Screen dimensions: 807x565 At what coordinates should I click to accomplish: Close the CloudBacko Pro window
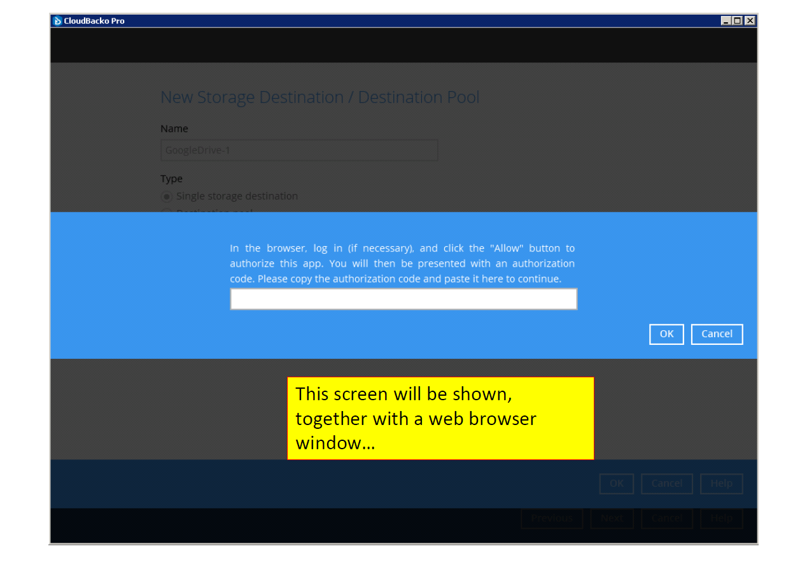pos(749,20)
